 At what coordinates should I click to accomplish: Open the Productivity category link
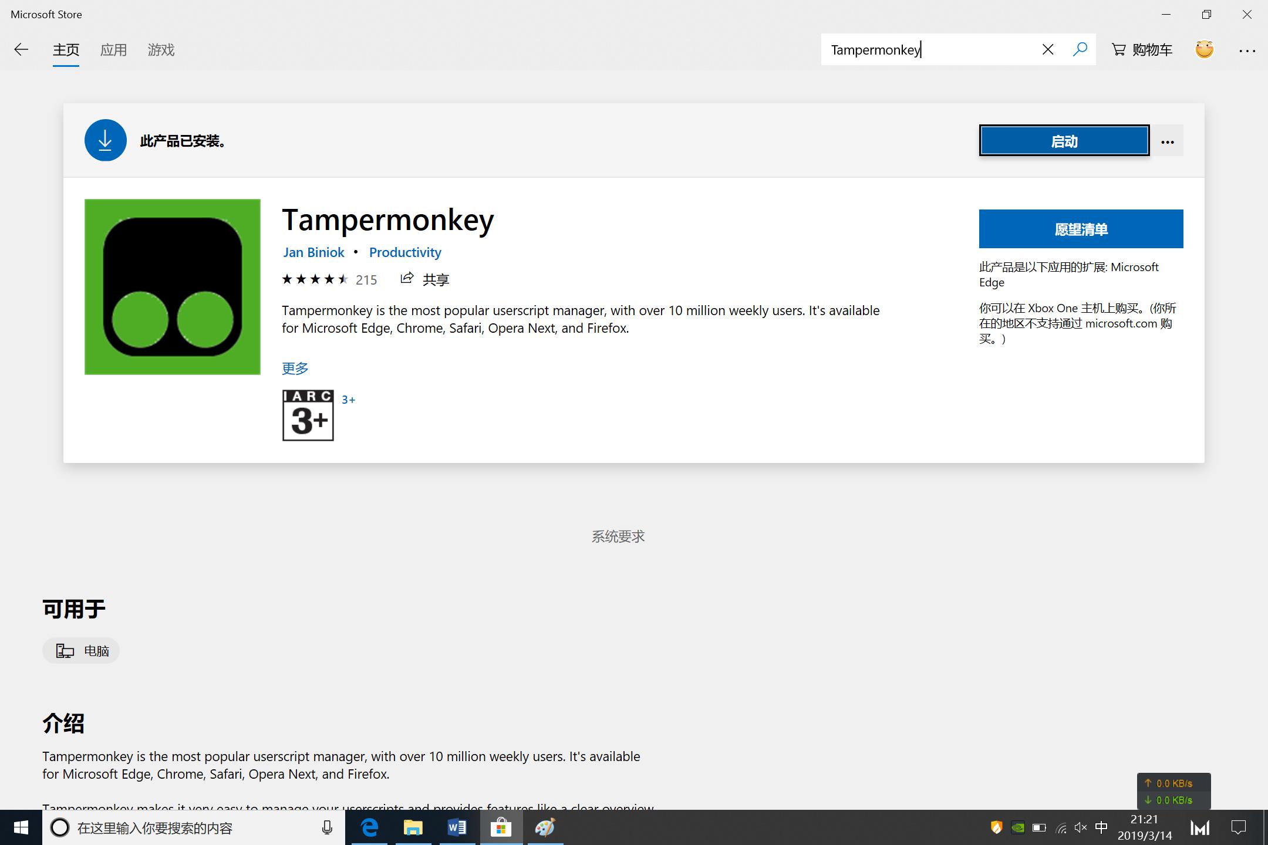coord(404,252)
